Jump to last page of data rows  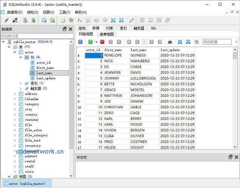pos(160,42)
